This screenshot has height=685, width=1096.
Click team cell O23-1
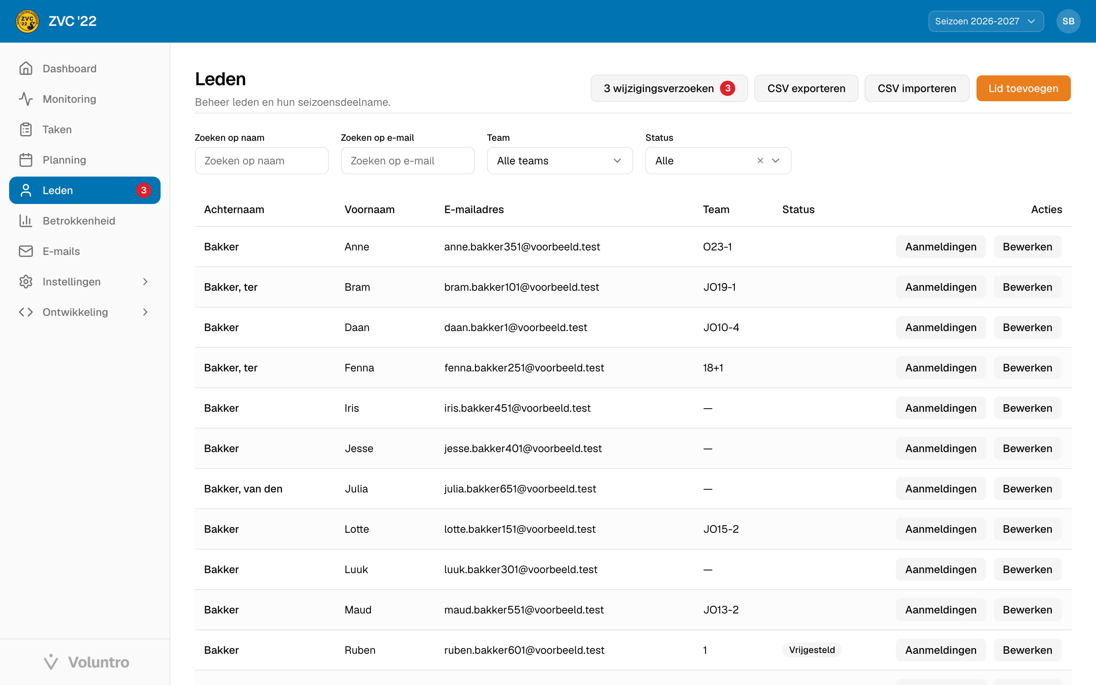click(717, 247)
